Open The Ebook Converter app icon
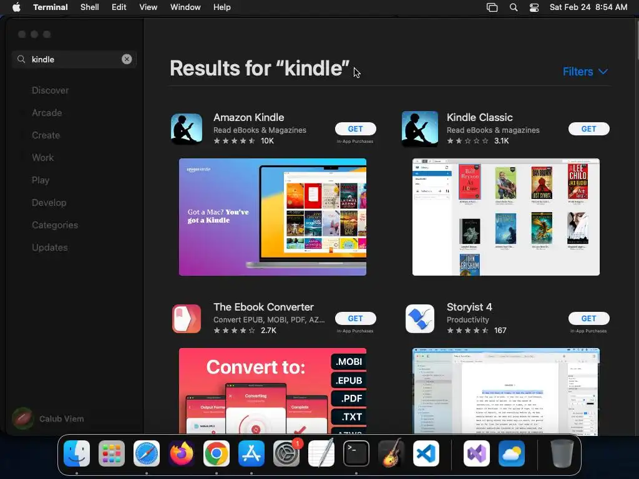 click(187, 319)
